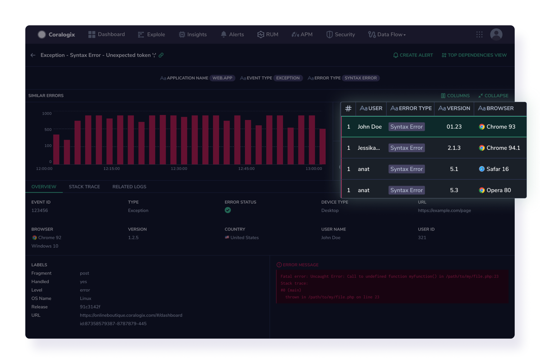
Task: Click the Chrome 93 browser icon
Action: (x=482, y=127)
